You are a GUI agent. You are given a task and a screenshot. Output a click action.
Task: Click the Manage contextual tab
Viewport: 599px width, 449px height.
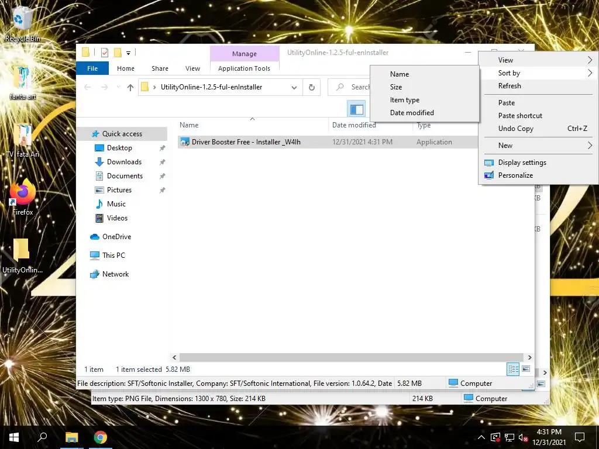(x=245, y=54)
